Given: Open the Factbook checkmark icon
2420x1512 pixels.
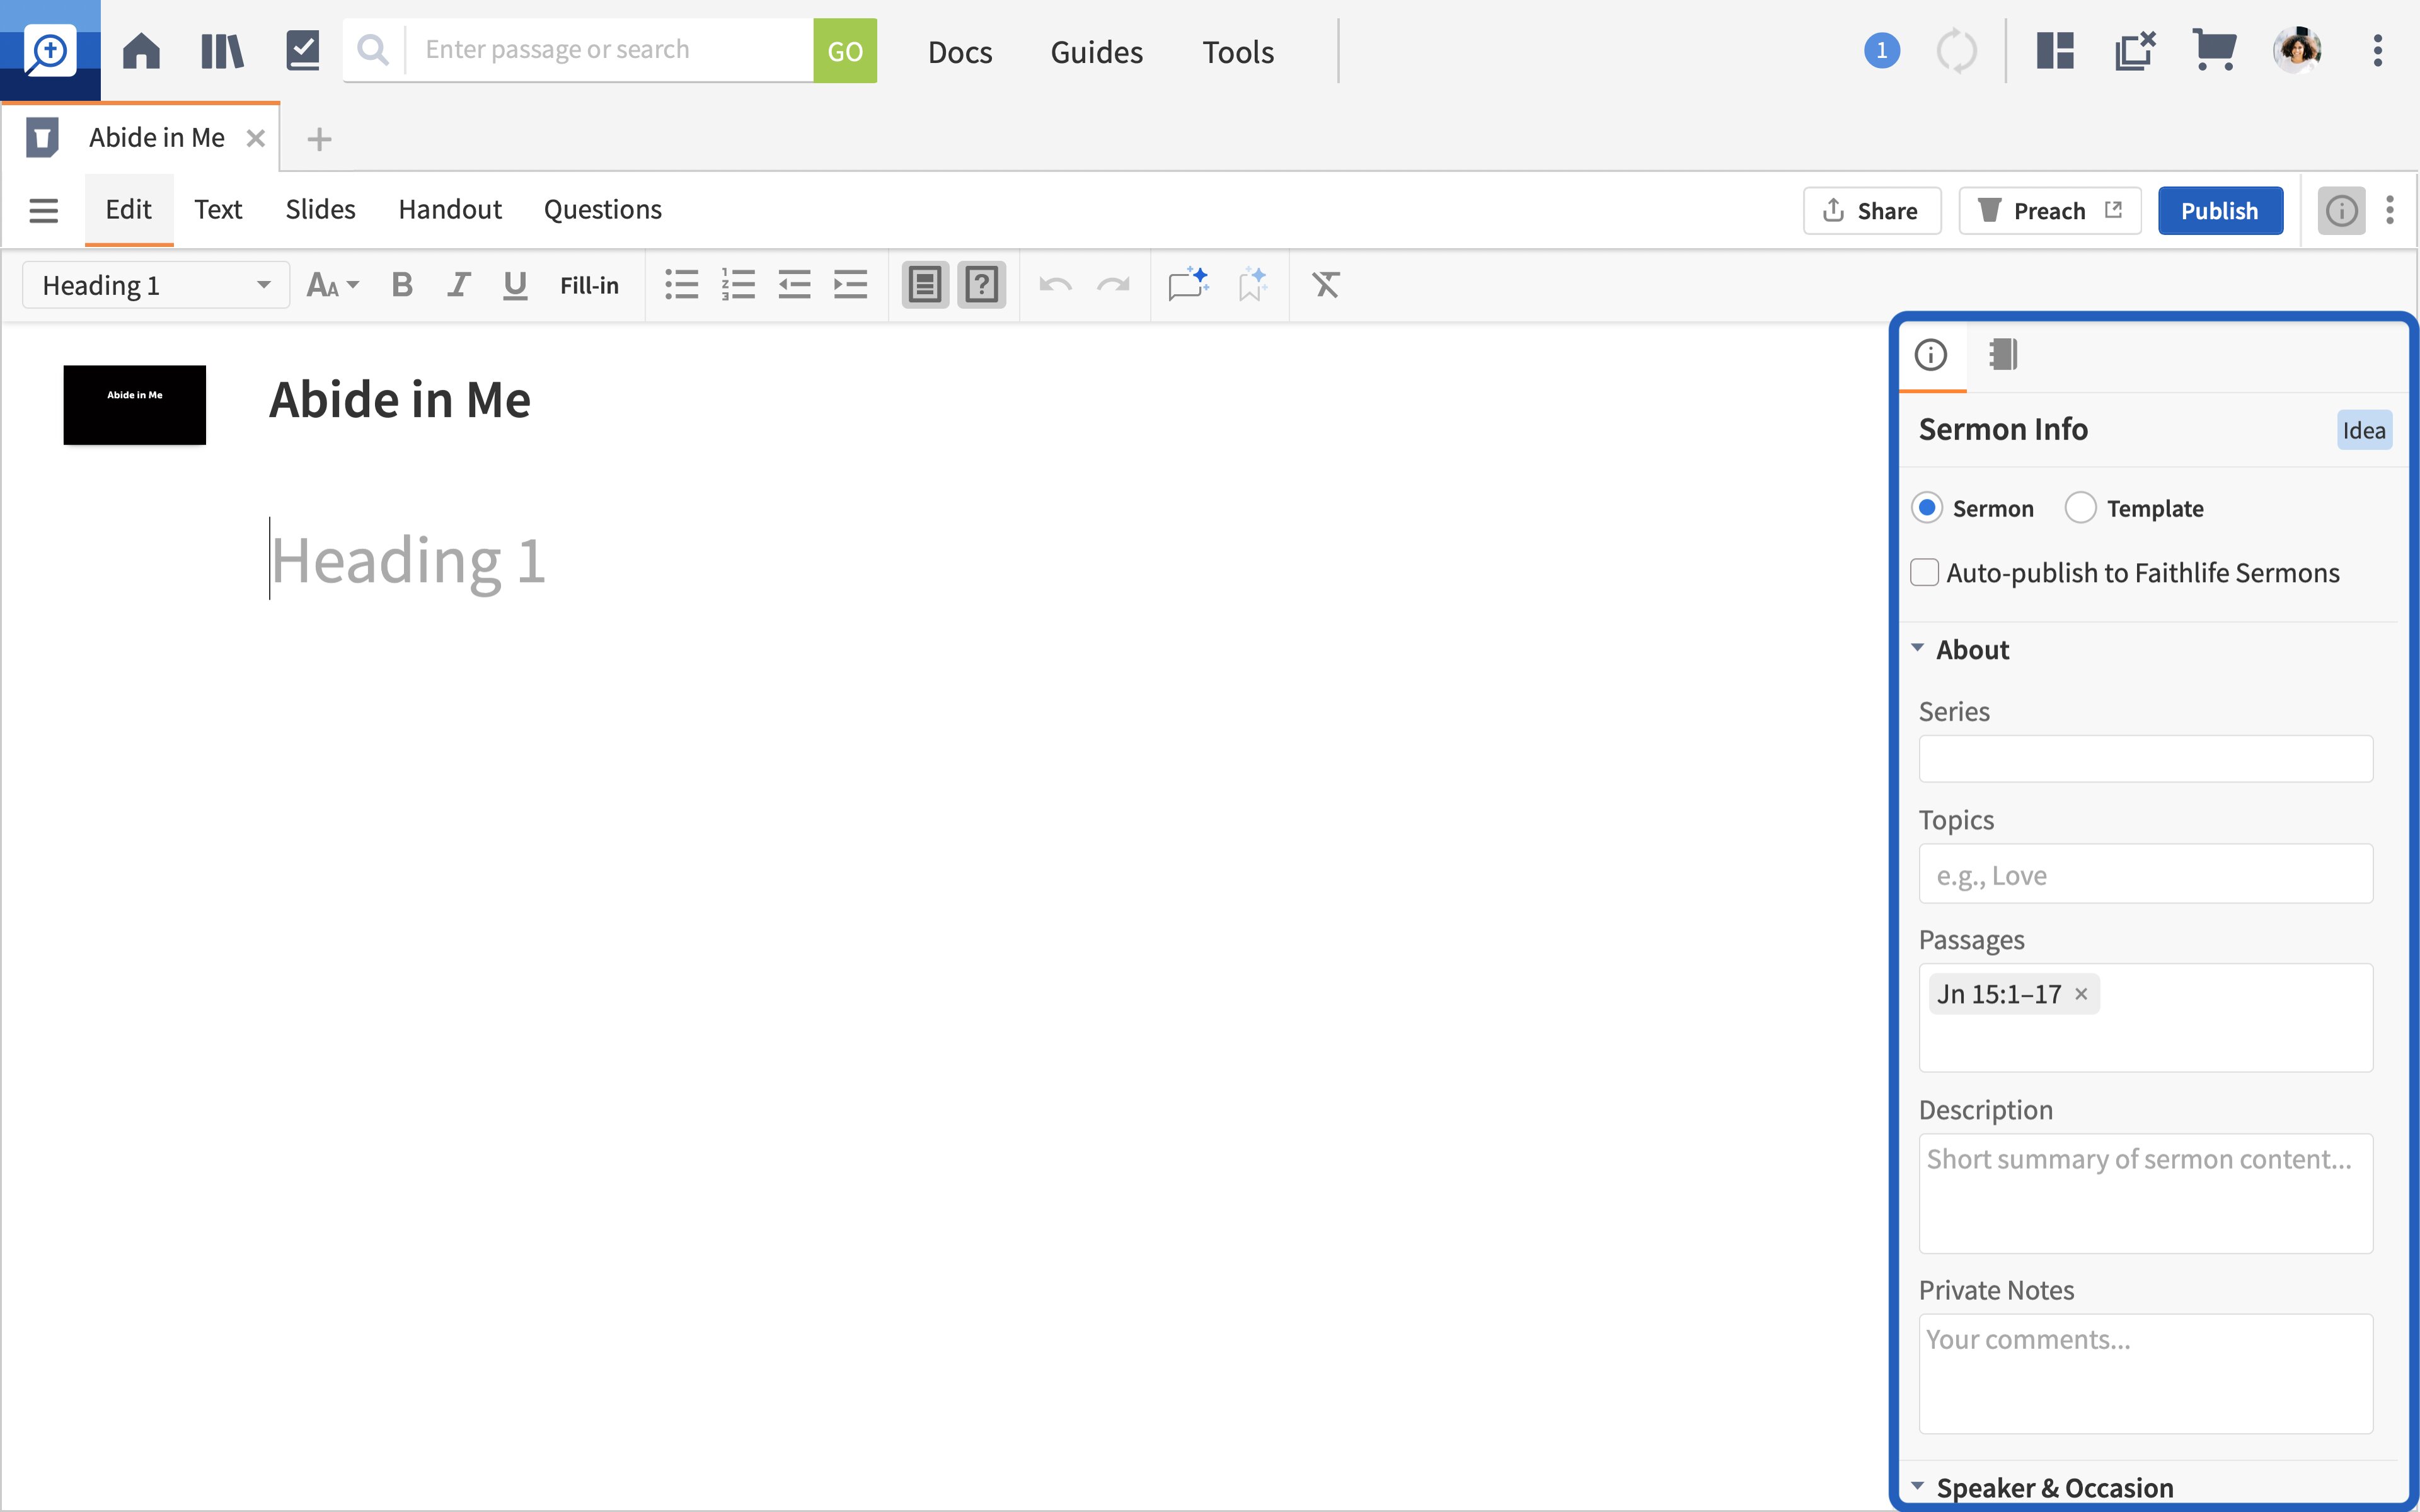Looking at the screenshot, I should (x=302, y=50).
